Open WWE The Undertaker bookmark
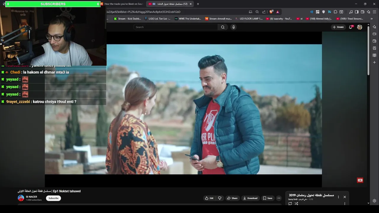 188,19
